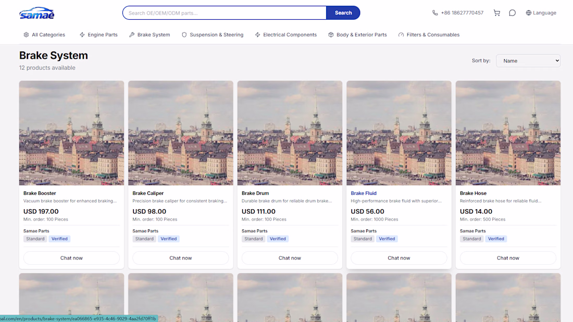Click the Brake System page heading
The height and width of the screenshot is (322, 573).
53,56
